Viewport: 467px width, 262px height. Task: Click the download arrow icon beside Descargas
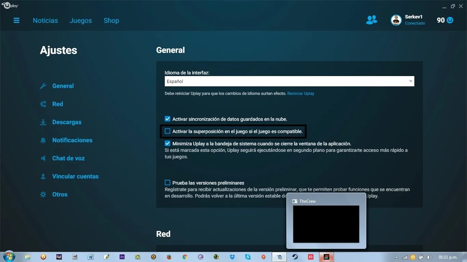[x=43, y=122]
